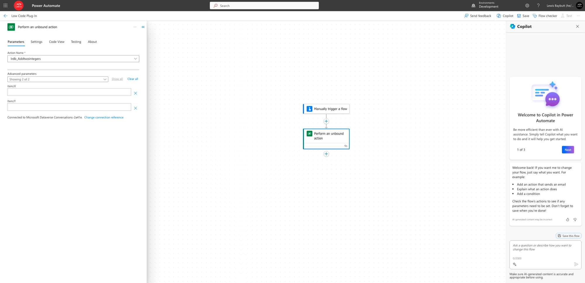Screen dimensions: 585x283
Task: Click Change connection reference link
Action: [x=104, y=117]
